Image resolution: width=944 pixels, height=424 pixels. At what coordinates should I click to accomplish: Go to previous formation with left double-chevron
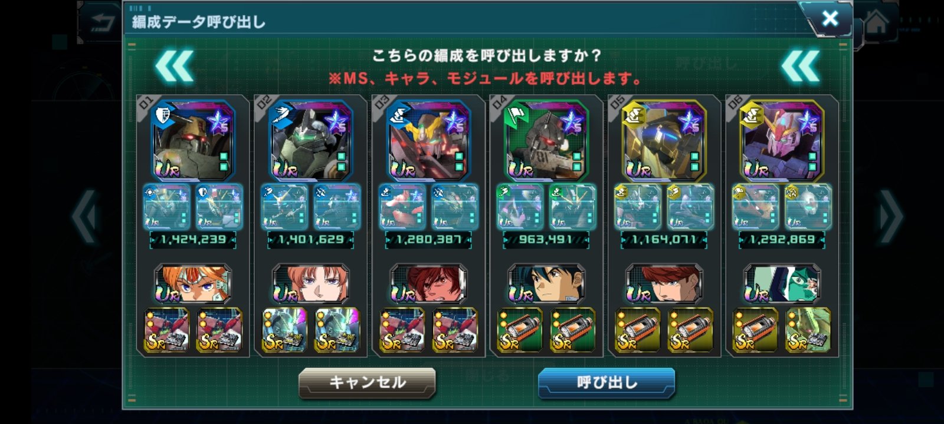[x=174, y=66]
